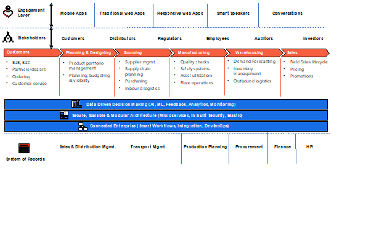Click the Conversations label
Screen dimensions: 387x240
point(287,14)
